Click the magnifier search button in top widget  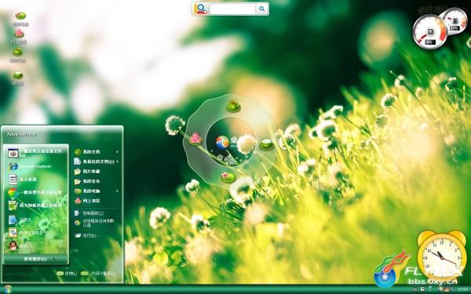261,9
